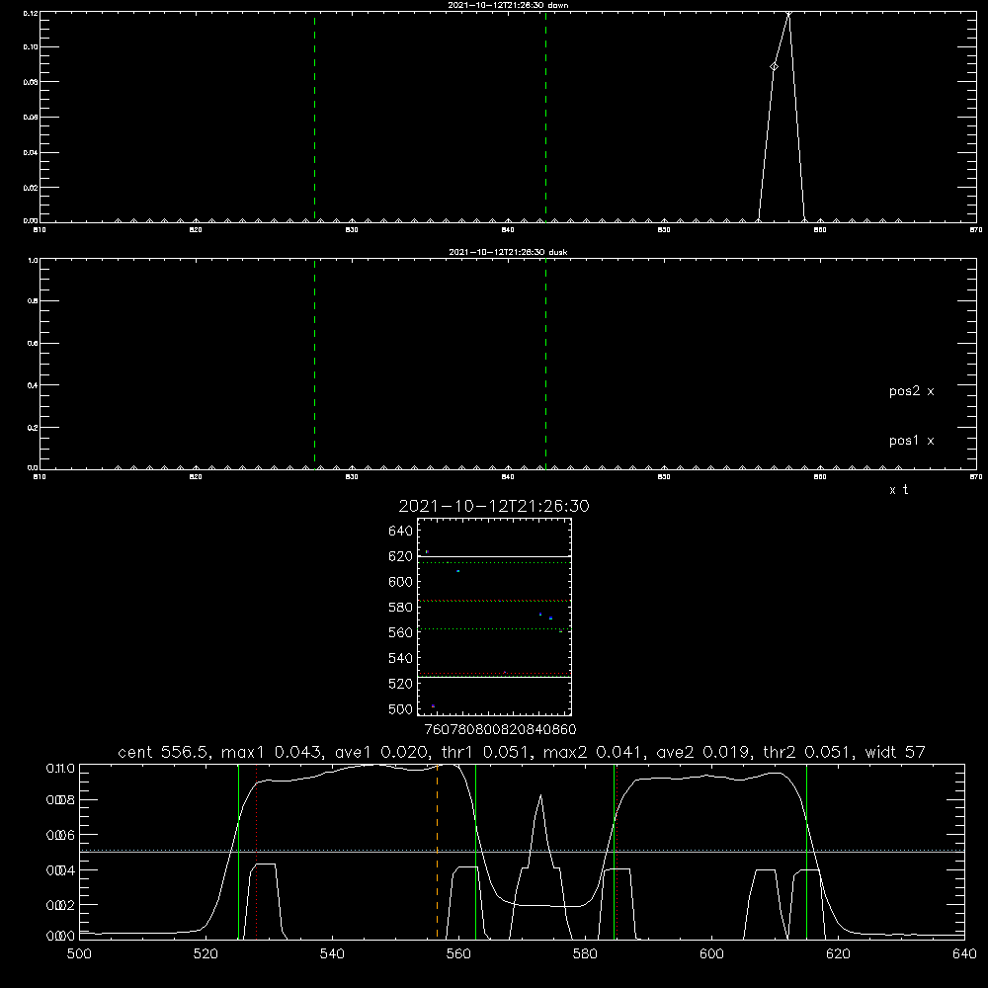Click the 540 y-axis label of scatter plot
This screenshot has height=988, width=988.
pyautogui.click(x=401, y=658)
